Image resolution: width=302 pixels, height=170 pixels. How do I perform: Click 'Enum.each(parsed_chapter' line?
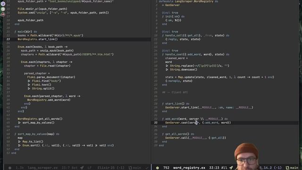(52, 96)
